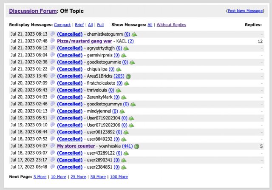Show only messages Without Replies
The height and width of the screenshot is (190, 272).
pos(171,25)
